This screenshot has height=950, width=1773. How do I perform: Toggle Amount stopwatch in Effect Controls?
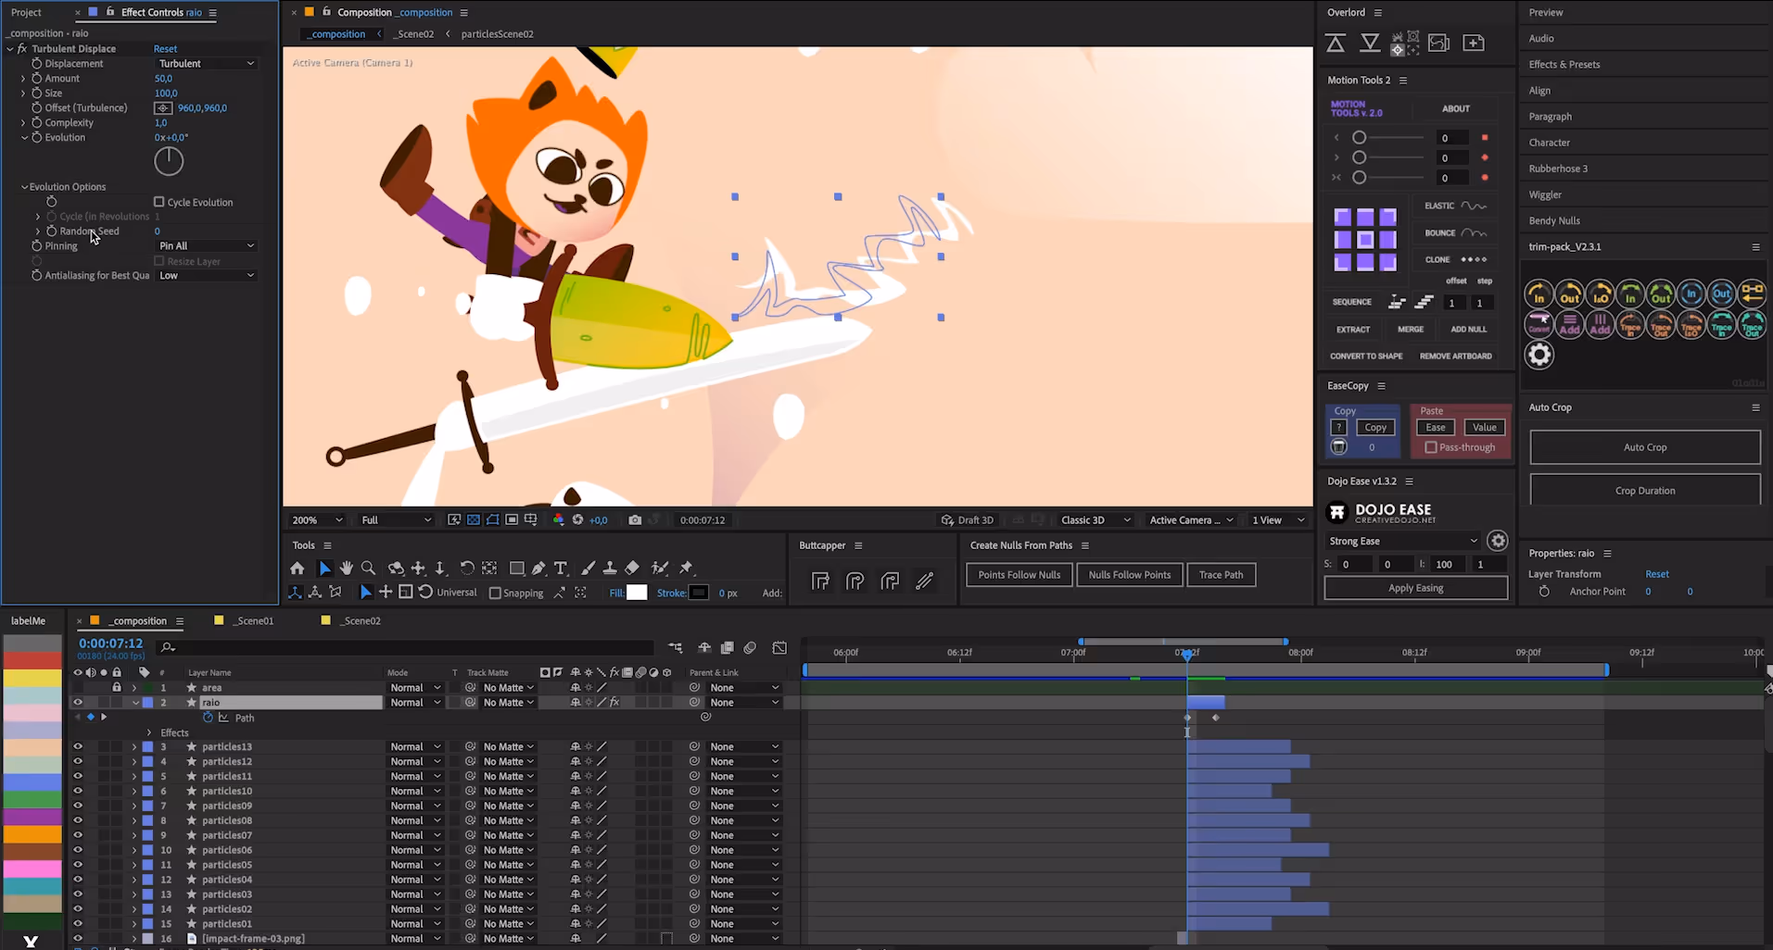[37, 79]
